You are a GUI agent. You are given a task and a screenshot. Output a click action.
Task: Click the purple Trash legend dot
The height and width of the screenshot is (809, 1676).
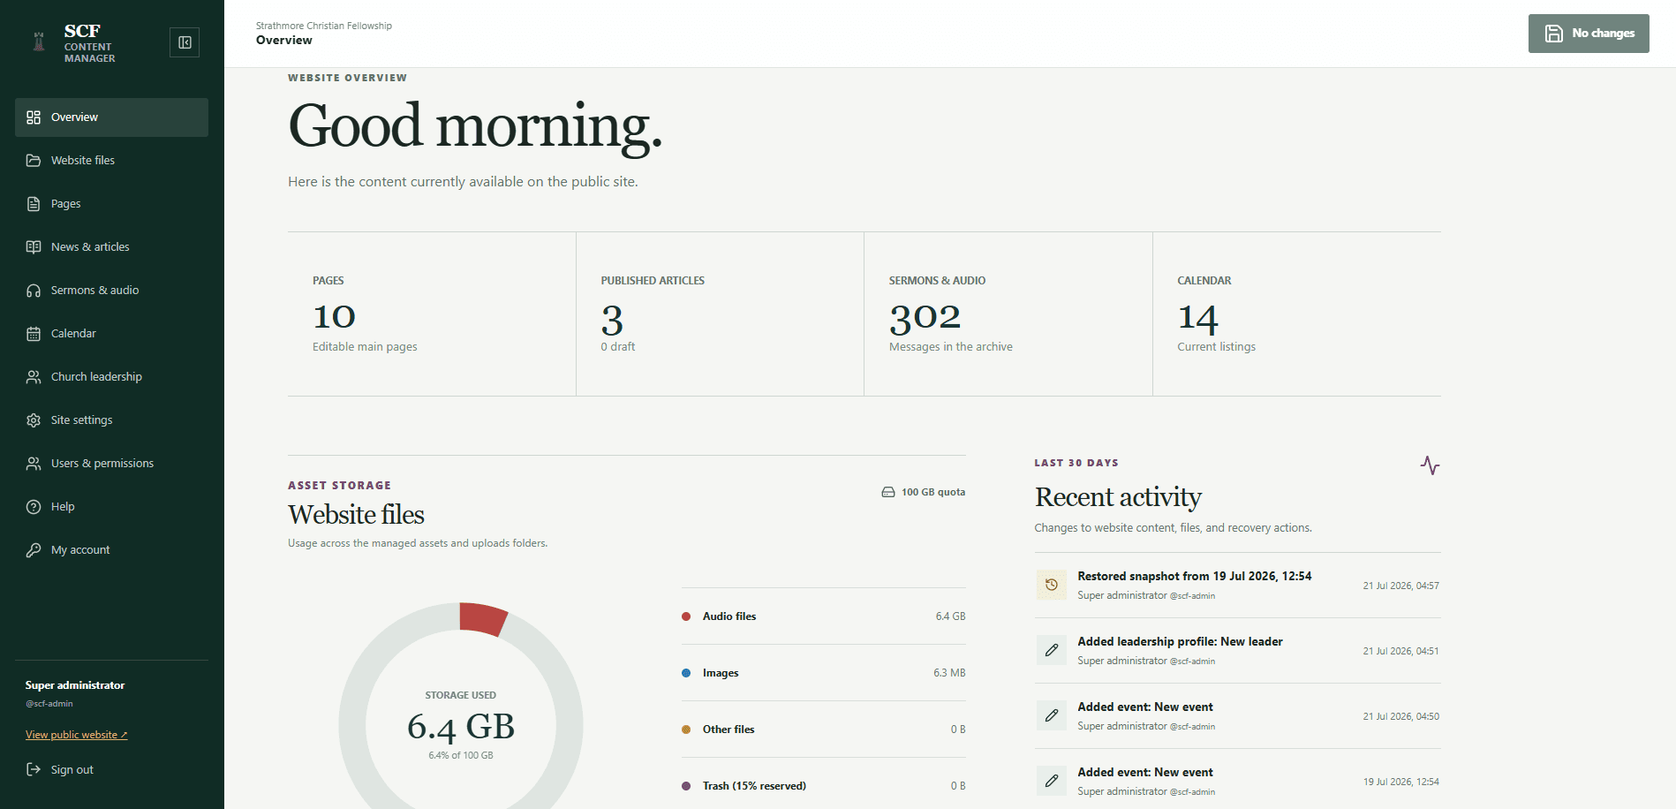point(686,786)
